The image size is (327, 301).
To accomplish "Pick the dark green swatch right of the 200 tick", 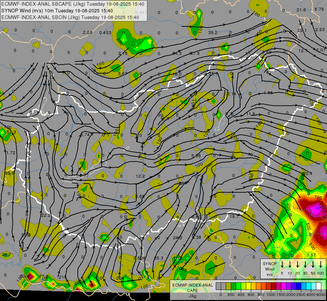I will (x=233, y=286).
